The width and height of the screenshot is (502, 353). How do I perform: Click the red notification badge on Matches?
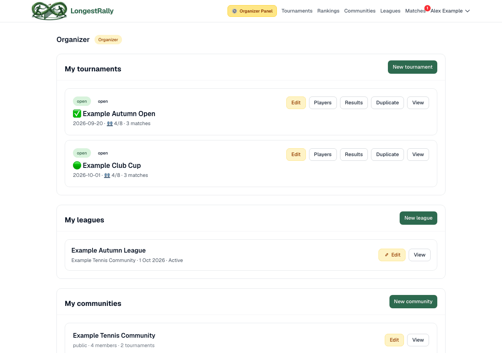click(x=427, y=8)
